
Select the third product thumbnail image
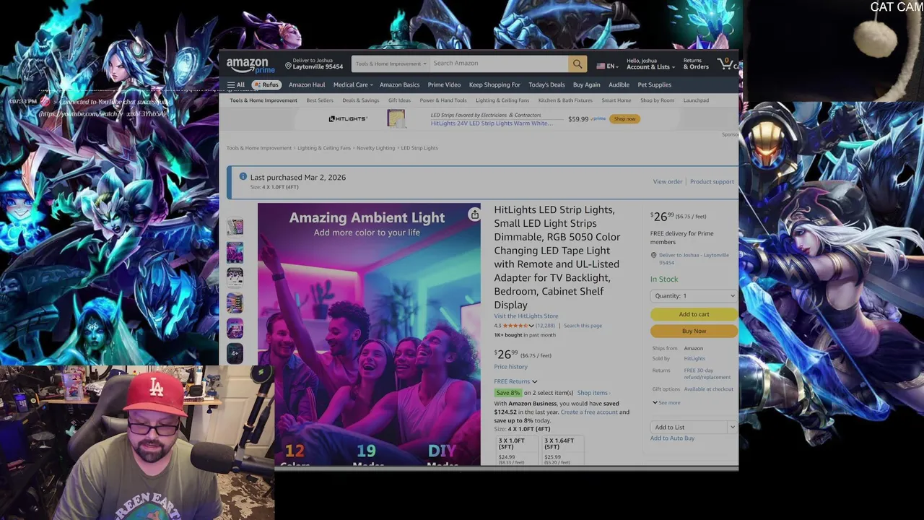tap(235, 278)
